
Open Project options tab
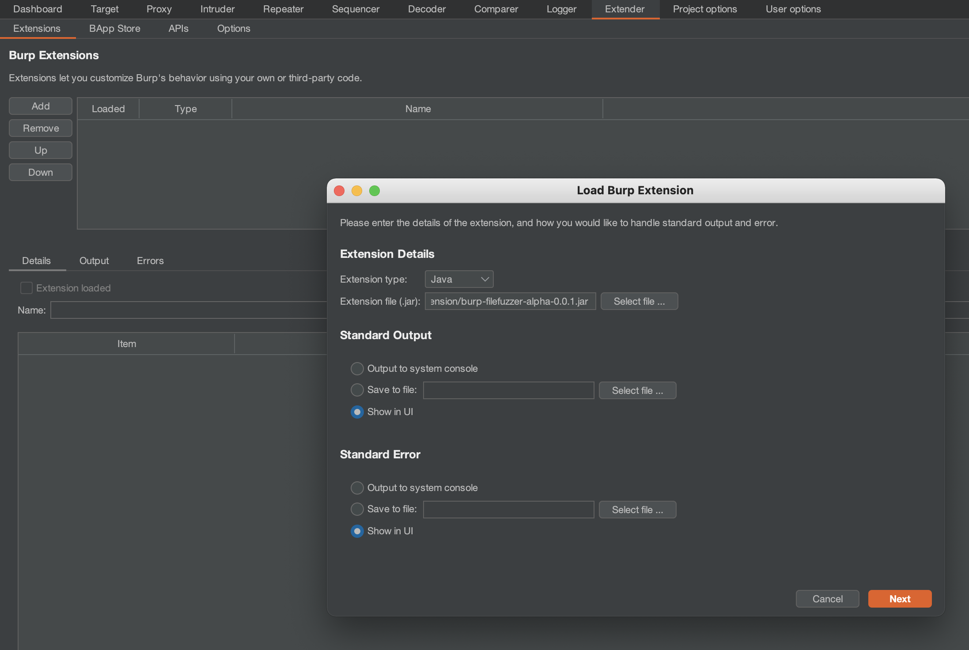[x=705, y=9]
